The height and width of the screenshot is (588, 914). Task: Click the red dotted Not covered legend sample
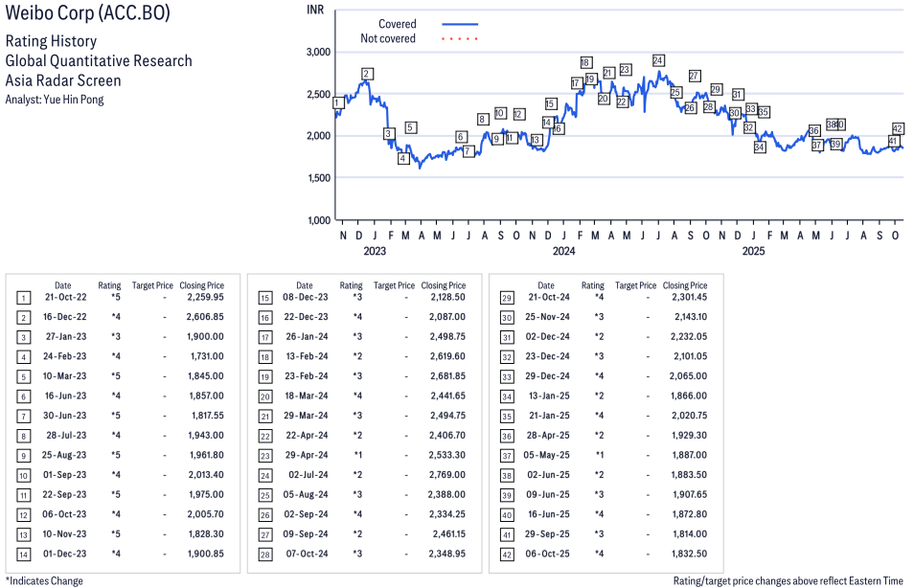coord(460,39)
